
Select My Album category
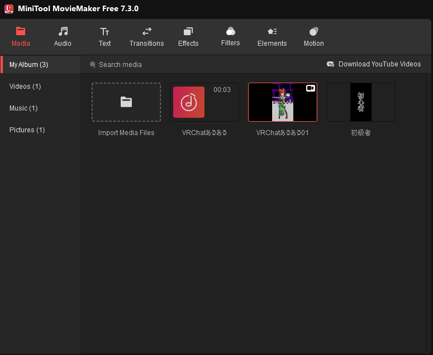point(29,65)
